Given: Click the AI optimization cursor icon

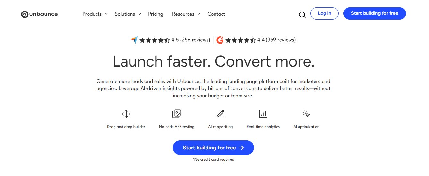Looking at the screenshot, I should [x=306, y=114].
